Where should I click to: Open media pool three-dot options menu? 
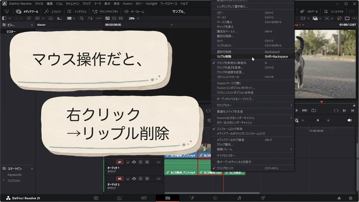tap(99, 18)
